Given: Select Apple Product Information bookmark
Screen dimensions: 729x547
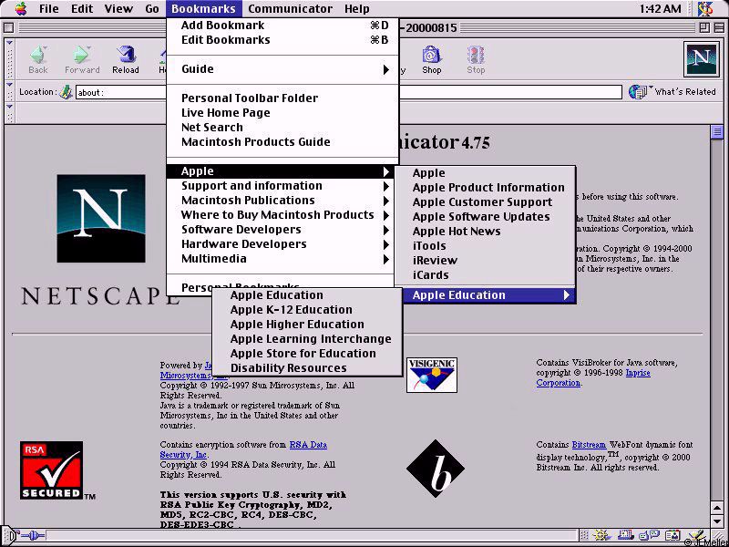Looking at the screenshot, I should pos(486,188).
